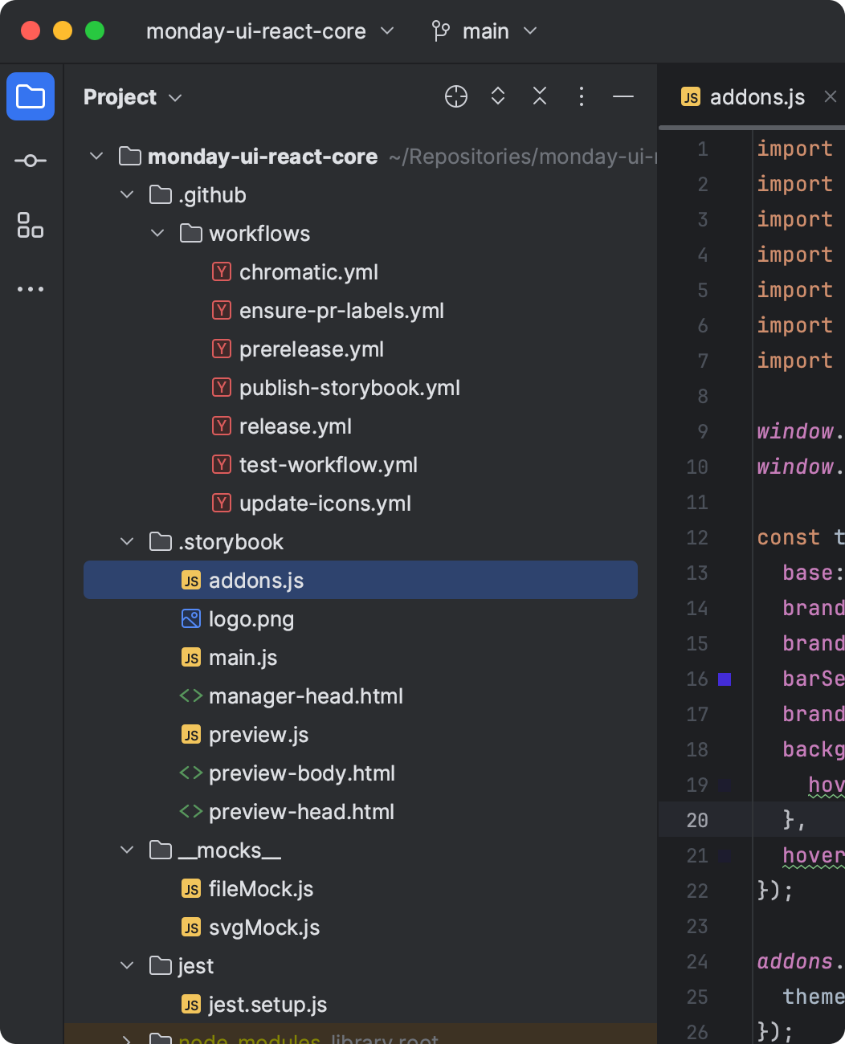Viewport: 845px width, 1044px height.
Task: Open the Project tool window icon
Action: tap(31, 96)
